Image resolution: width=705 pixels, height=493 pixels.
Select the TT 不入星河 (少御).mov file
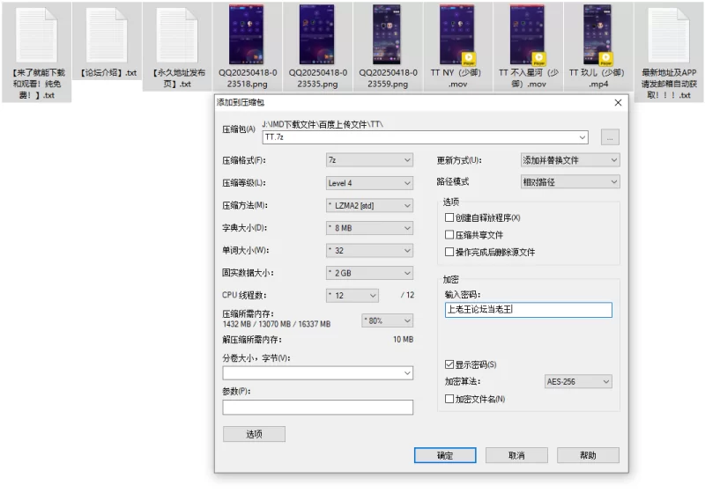(x=529, y=35)
